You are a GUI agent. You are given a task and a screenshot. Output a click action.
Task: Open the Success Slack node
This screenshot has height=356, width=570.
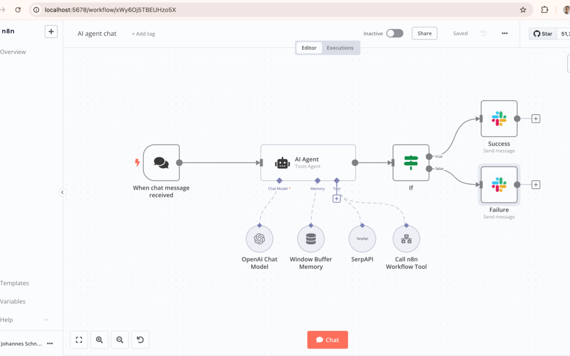tap(499, 119)
